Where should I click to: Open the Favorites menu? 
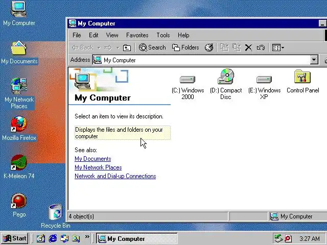[137, 35]
